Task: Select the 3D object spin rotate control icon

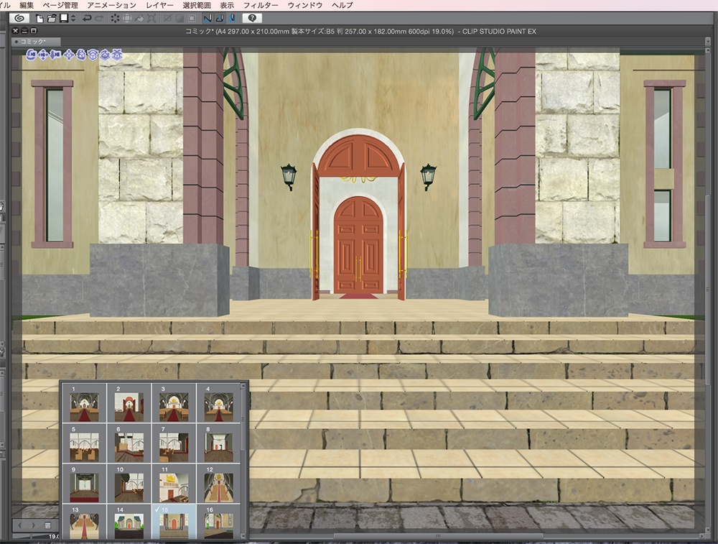Action: pyautogui.click(x=105, y=55)
